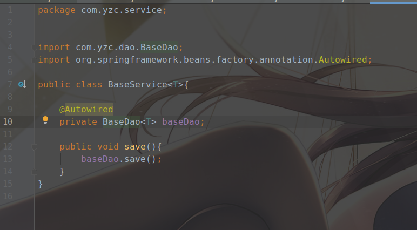Collapse the import block fold marker on line 4
Screen dimensions: 417x230
(x=35, y=48)
